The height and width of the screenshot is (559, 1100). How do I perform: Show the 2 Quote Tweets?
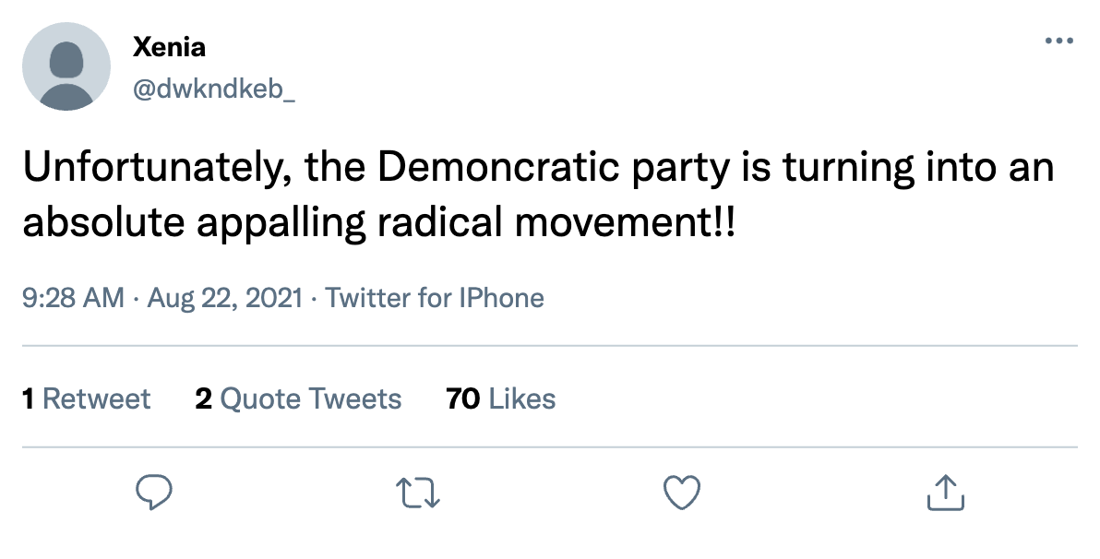pos(298,398)
